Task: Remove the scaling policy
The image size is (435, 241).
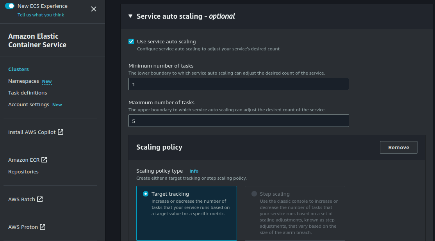Action: (x=398, y=147)
